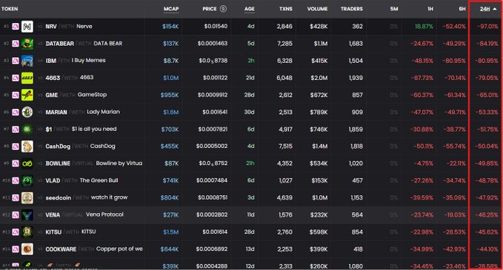Image resolution: width=503 pixels, height=270 pixels.
Task: Click the $232K volume for VENA
Action: click(319, 215)
